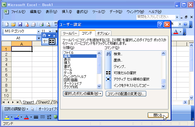Click the E-mail envelope toolbar icon
The height and width of the screenshot is (127, 195).
pyautogui.click(x=33, y=24)
